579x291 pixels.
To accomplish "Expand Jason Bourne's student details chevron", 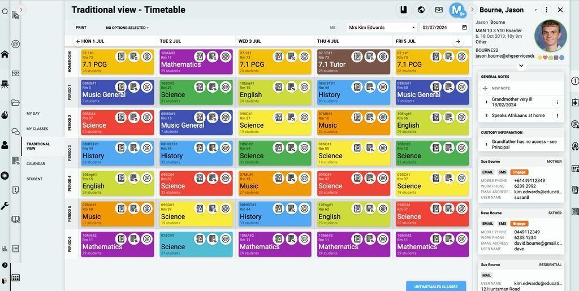I will [x=521, y=66].
